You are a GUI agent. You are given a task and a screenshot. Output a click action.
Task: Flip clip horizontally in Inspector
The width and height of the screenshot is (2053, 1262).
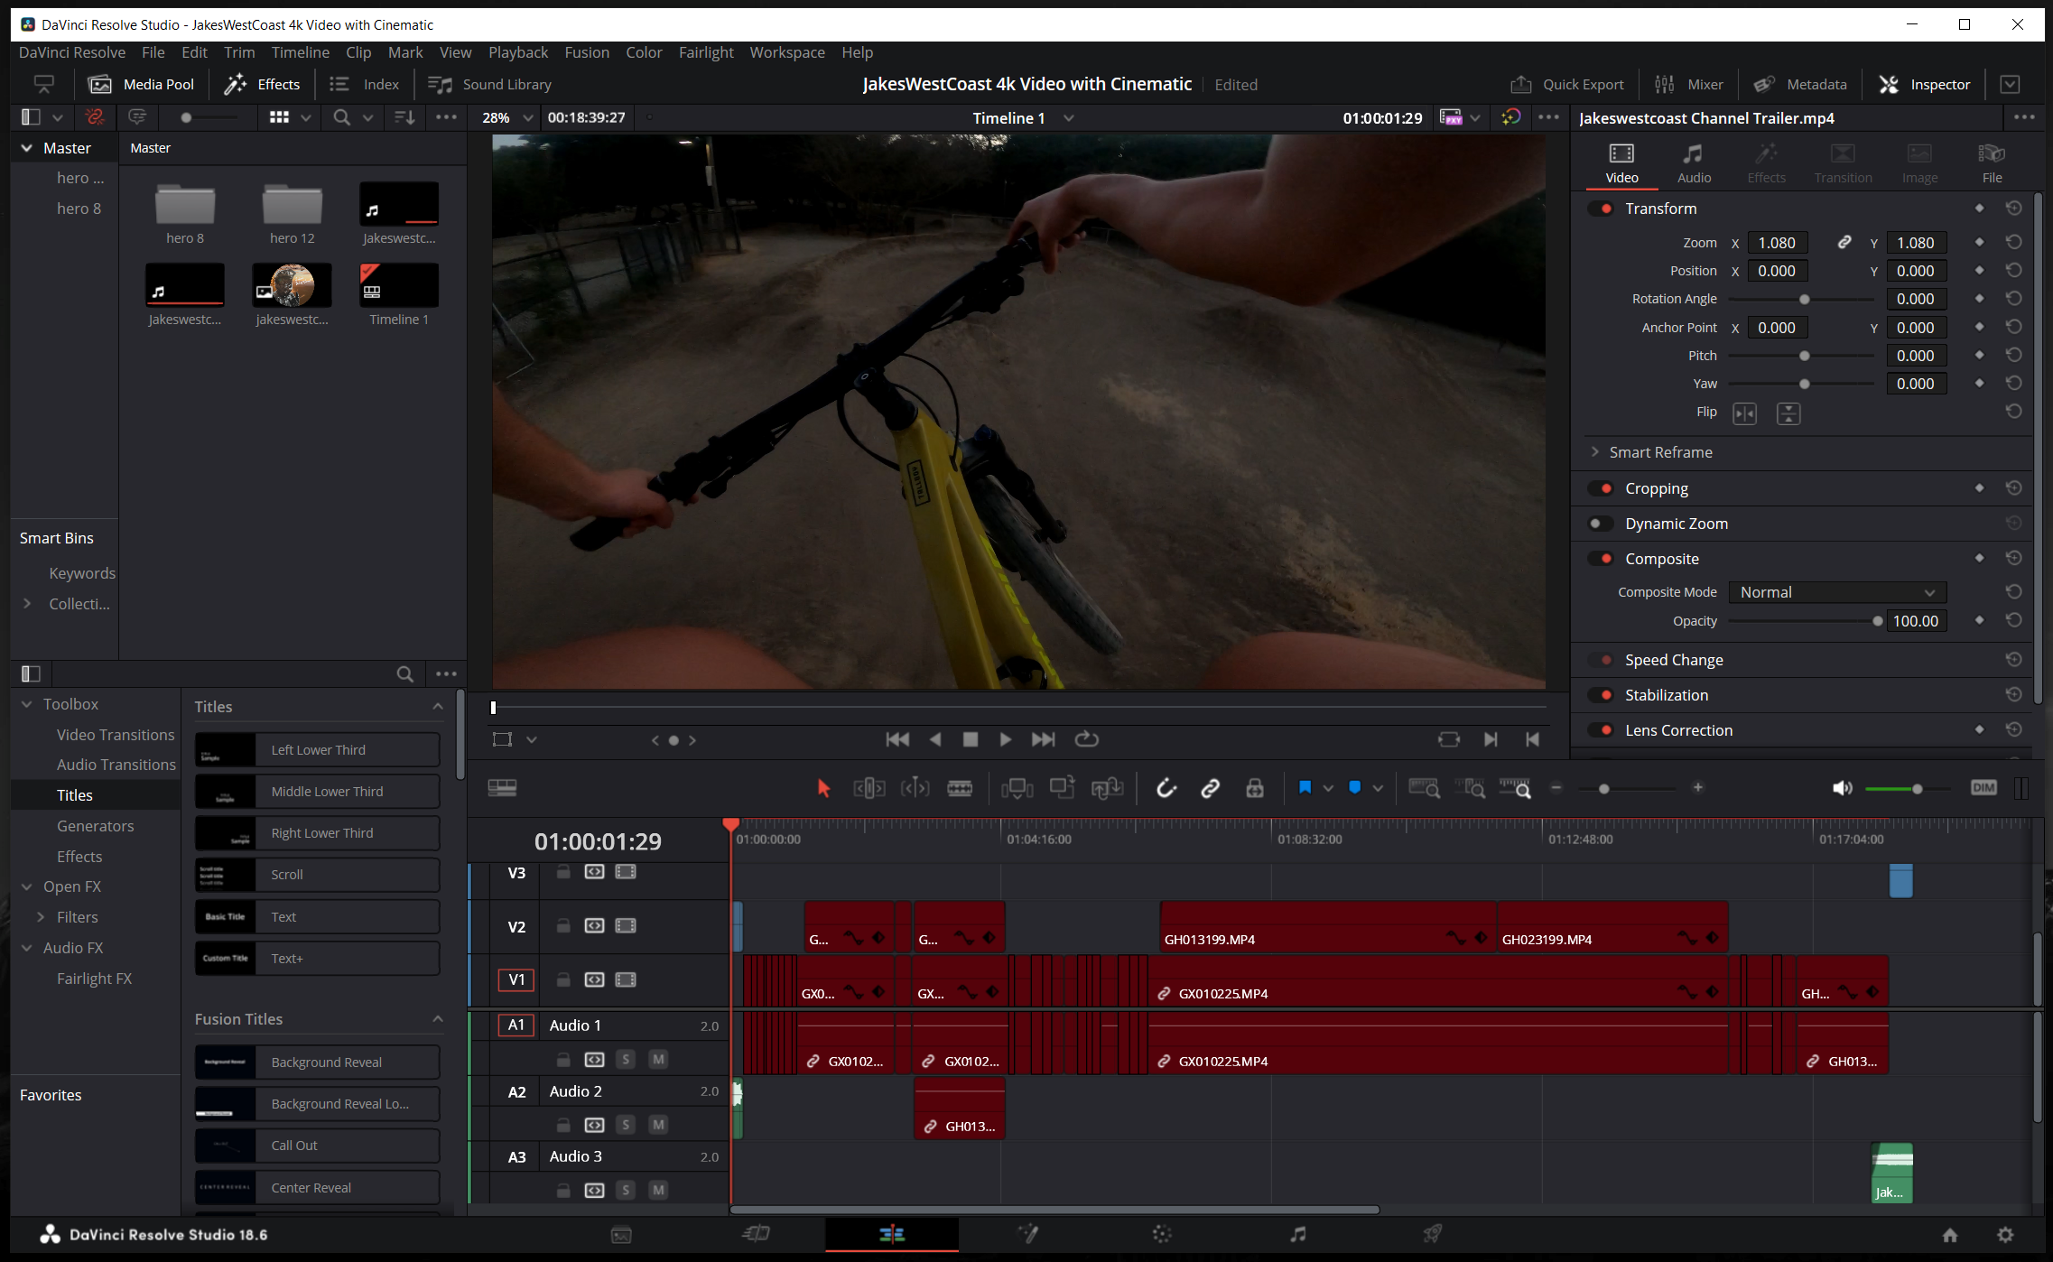click(x=1744, y=413)
